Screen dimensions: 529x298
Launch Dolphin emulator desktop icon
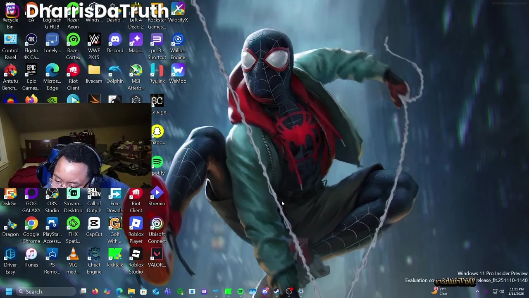click(x=115, y=74)
